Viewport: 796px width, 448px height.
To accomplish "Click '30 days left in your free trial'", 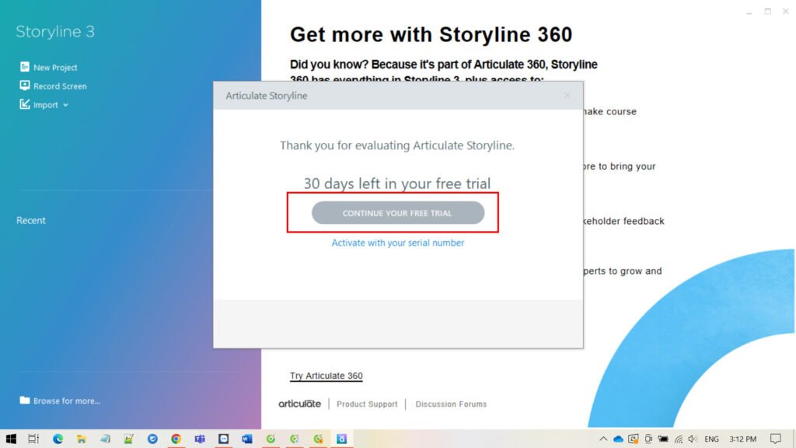I will point(397,184).
